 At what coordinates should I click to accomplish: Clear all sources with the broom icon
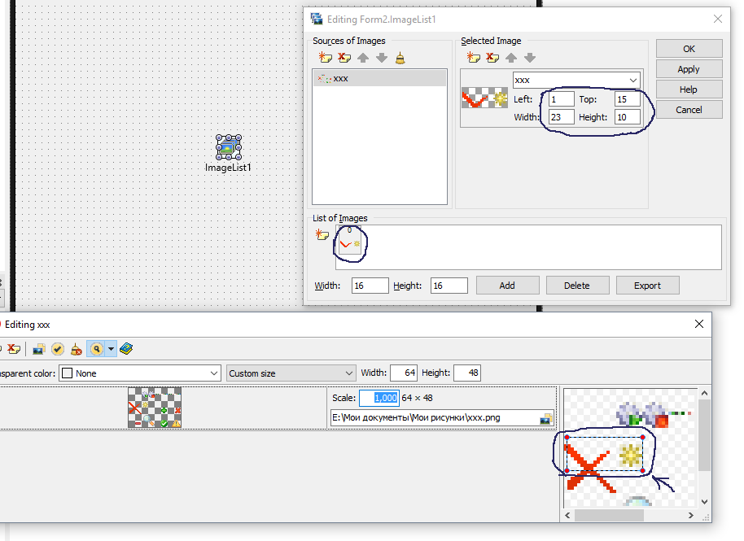pyautogui.click(x=400, y=58)
